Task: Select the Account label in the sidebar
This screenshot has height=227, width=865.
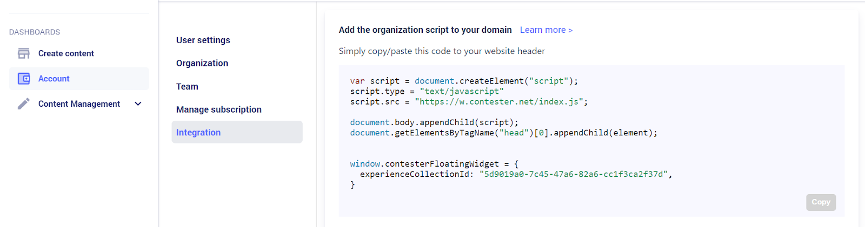Action: tap(54, 79)
